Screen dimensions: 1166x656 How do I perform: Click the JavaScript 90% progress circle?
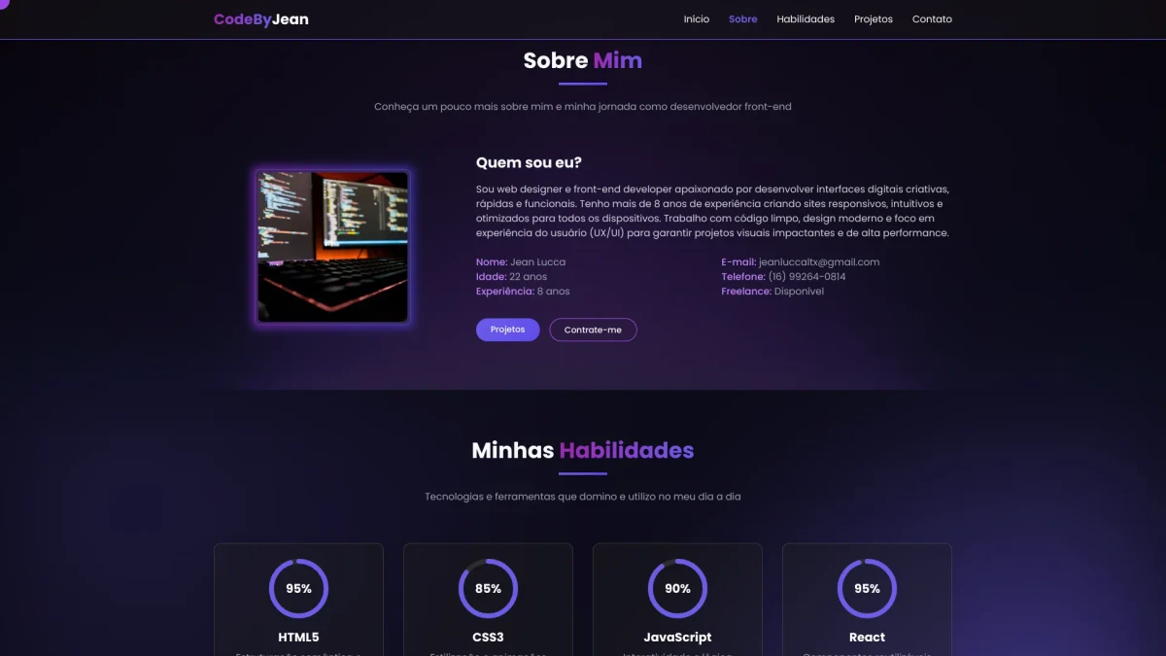coord(677,588)
